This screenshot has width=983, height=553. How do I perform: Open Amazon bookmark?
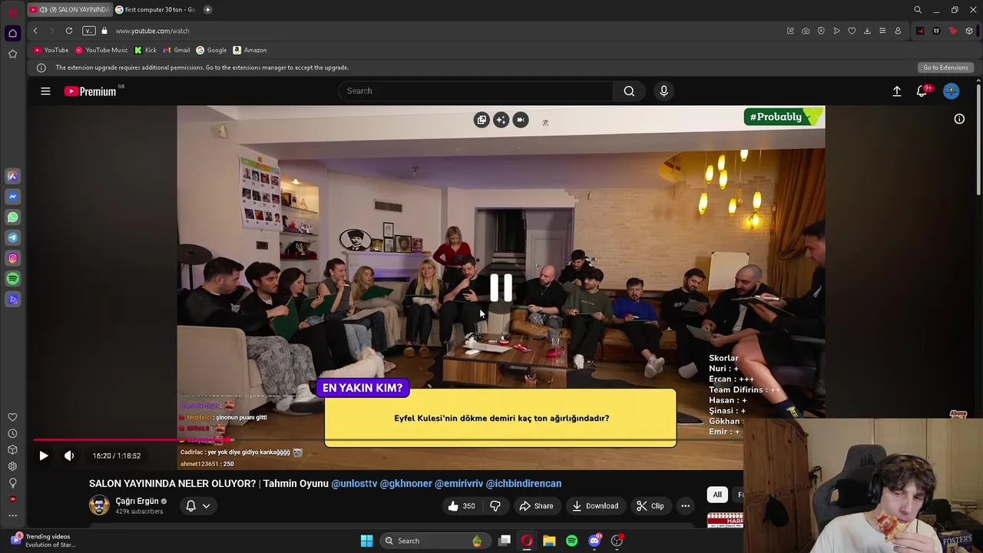(x=250, y=50)
